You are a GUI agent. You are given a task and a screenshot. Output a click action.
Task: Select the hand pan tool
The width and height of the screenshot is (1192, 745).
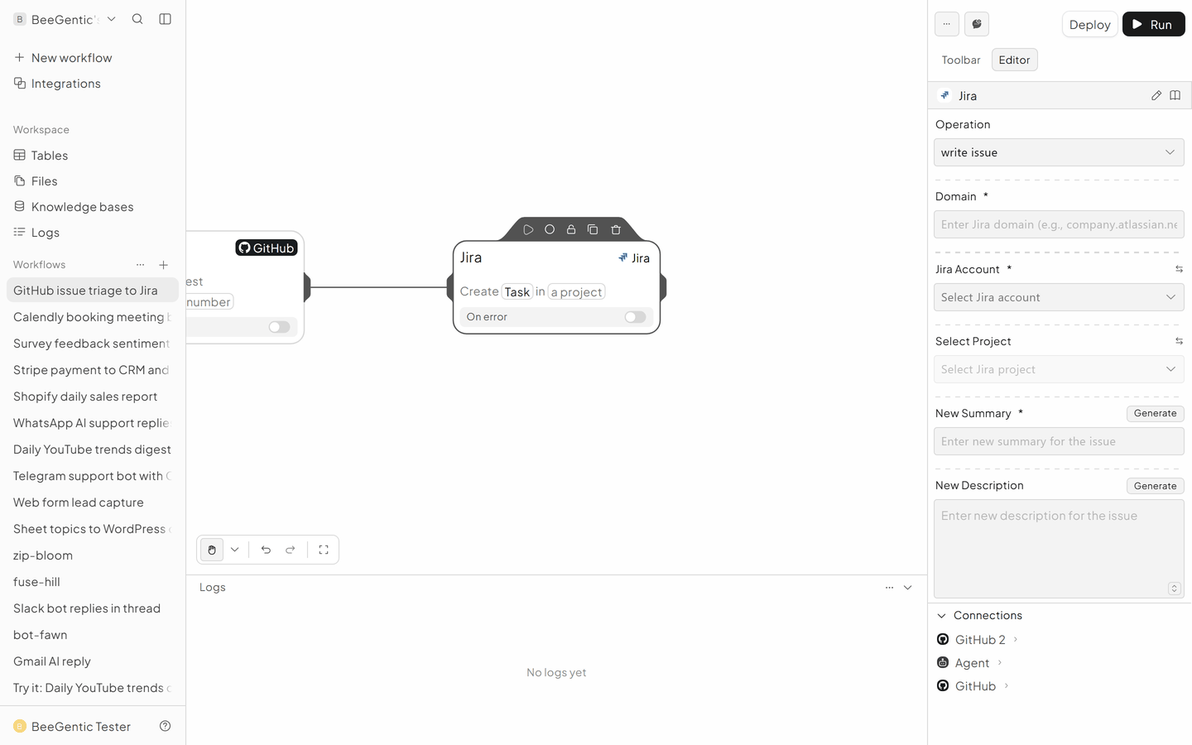pyautogui.click(x=212, y=550)
